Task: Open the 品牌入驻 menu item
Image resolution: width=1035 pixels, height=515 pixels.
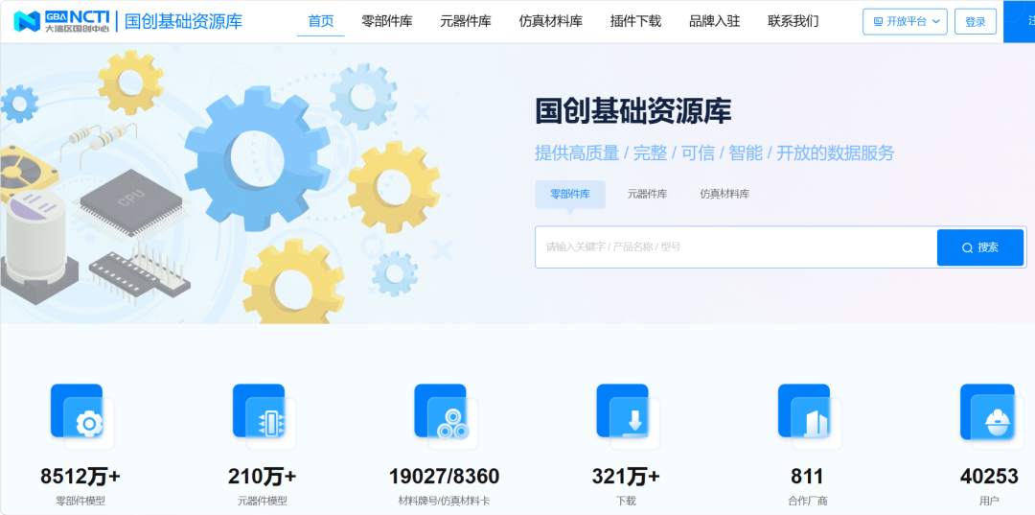Action: pyautogui.click(x=714, y=21)
